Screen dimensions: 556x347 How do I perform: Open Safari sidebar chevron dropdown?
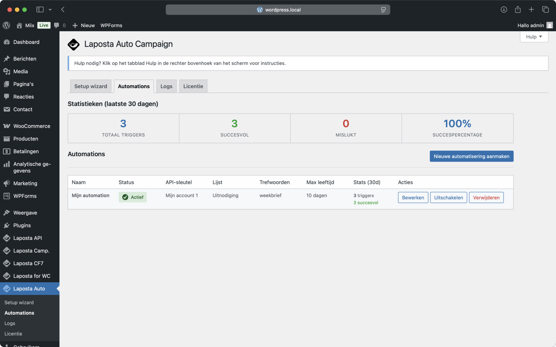point(50,10)
